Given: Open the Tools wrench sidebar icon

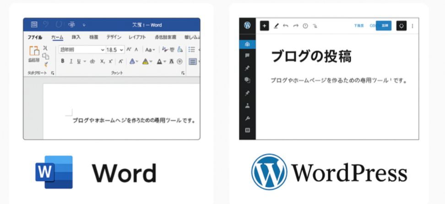Looking at the screenshot, I should pos(247,118).
